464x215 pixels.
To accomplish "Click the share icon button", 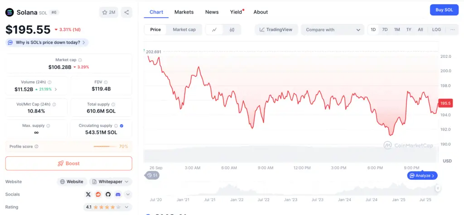I will (x=127, y=12).
